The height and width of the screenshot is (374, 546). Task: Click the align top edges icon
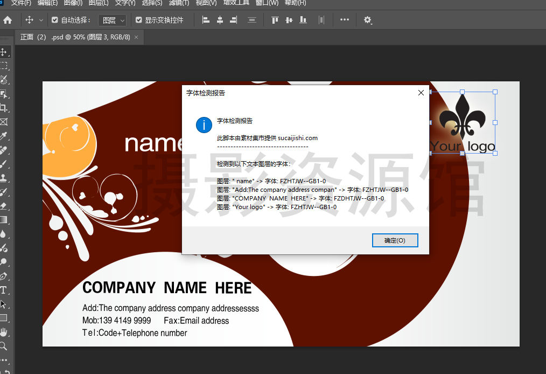[x=275, y=20]
